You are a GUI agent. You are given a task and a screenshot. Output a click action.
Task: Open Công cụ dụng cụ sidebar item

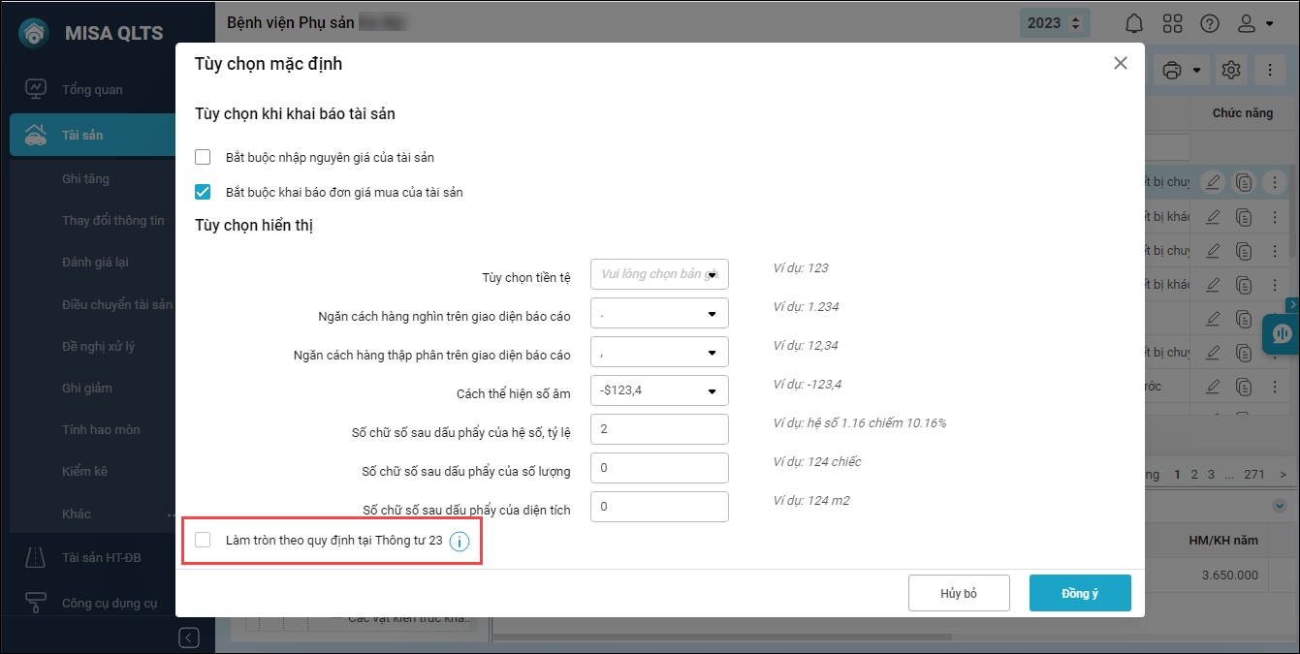(x=108, y=603)
